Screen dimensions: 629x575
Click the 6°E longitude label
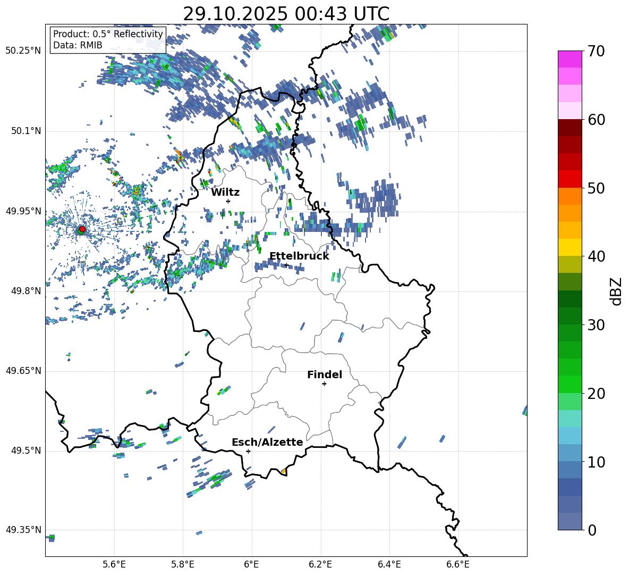pos(251,564)
